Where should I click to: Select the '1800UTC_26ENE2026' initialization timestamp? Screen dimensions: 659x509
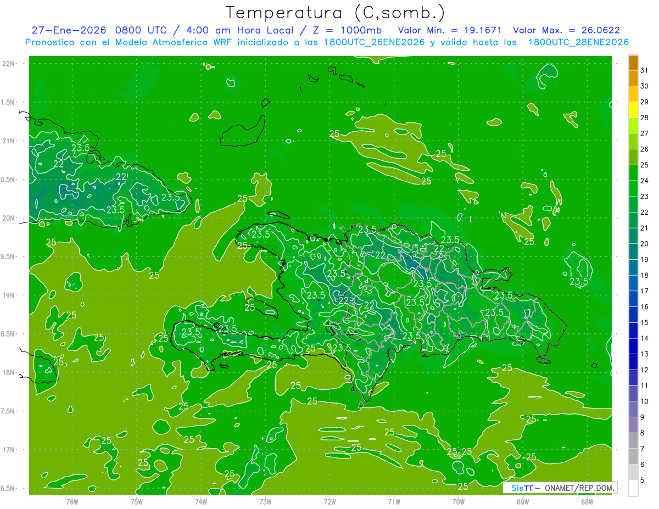pos(372,42)
